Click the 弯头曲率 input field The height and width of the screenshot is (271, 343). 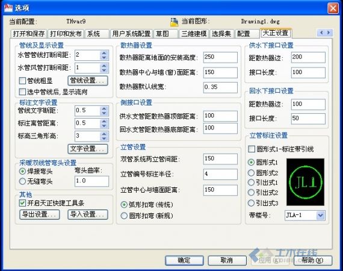pos(91,181)
